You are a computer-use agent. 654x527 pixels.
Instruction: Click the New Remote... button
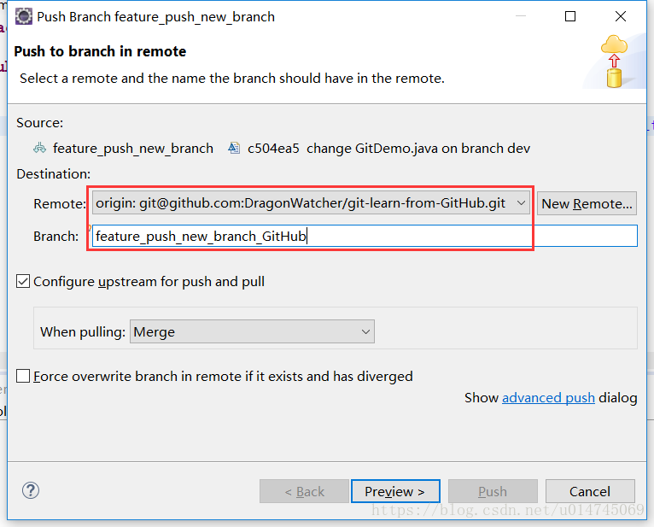coord(587,203)
